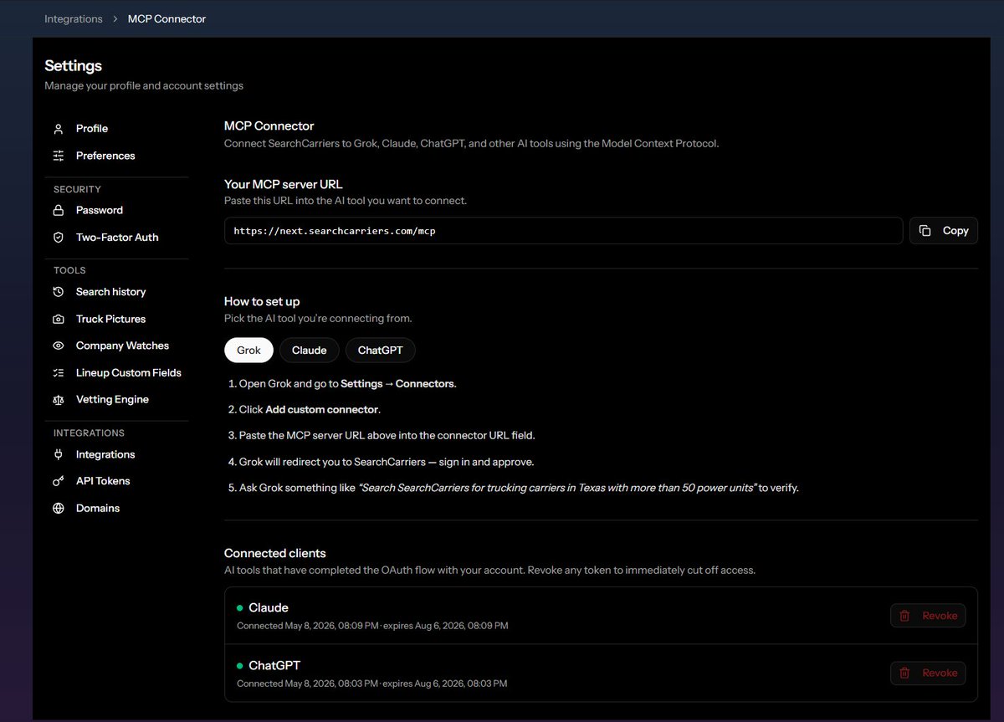Screen dimensions: 1004x722
Task: Click the Claude connected client name
Action: pos(269,608)
